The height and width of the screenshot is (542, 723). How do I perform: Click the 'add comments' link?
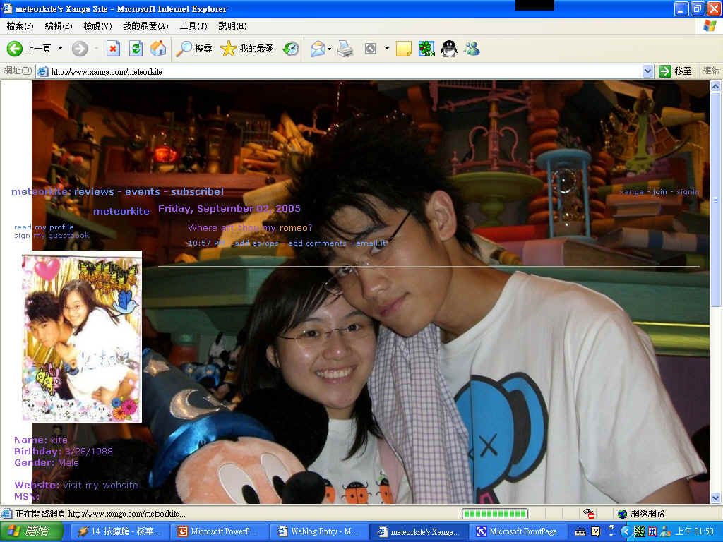click(317, 243)
